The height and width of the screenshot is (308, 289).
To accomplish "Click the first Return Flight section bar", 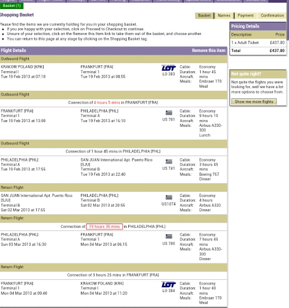I will [113, 187].
